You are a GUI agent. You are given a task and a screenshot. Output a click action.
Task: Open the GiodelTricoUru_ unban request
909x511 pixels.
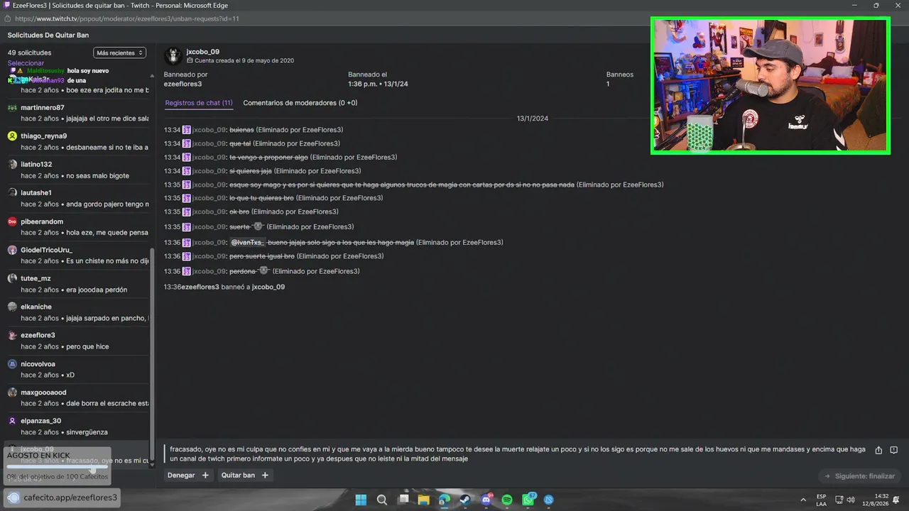point(78,255)
